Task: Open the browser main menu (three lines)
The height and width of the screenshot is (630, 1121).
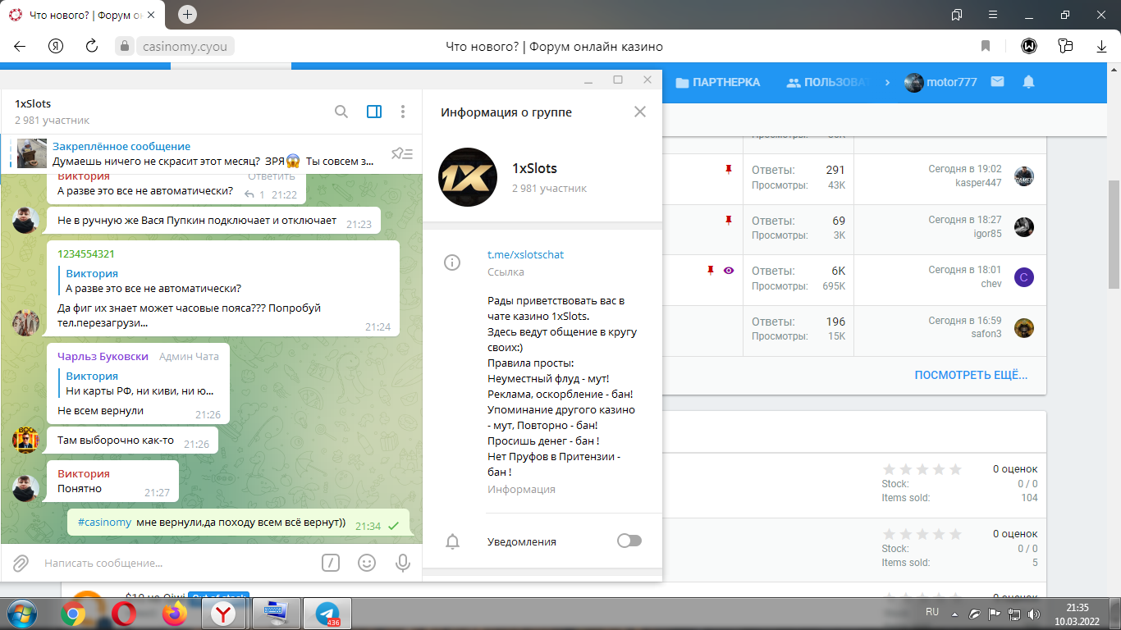Action: (x=995, y=15)
